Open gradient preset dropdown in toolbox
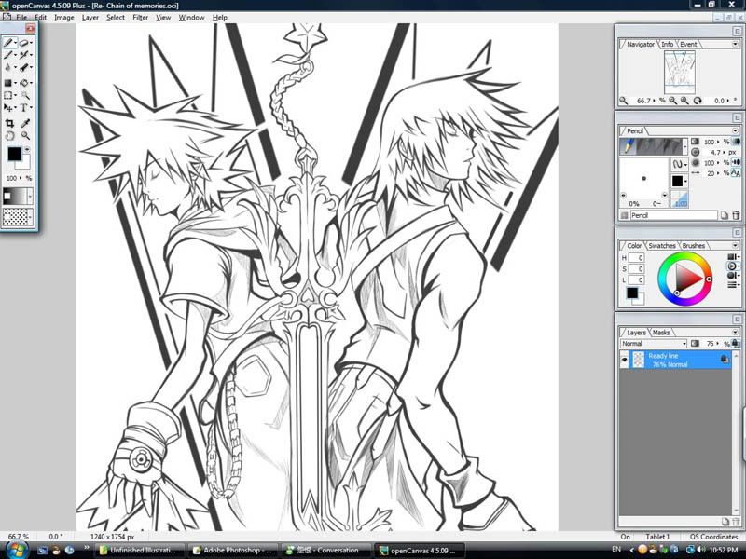Viewport: 746px width, 559px height. (x=31, y=196)
